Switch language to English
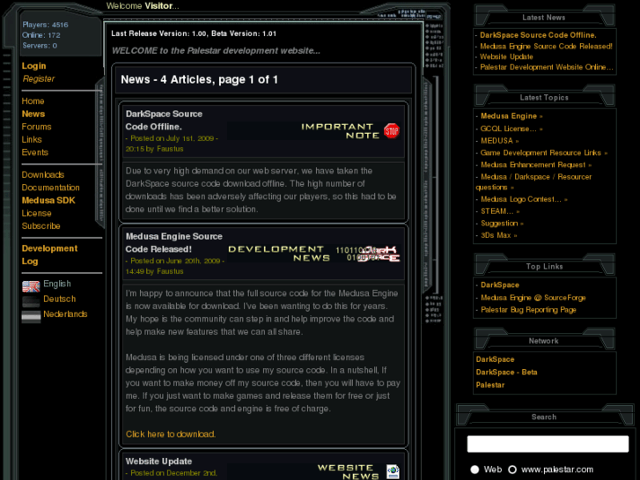This screenshot has height=480, width=640. coord(57,284)
